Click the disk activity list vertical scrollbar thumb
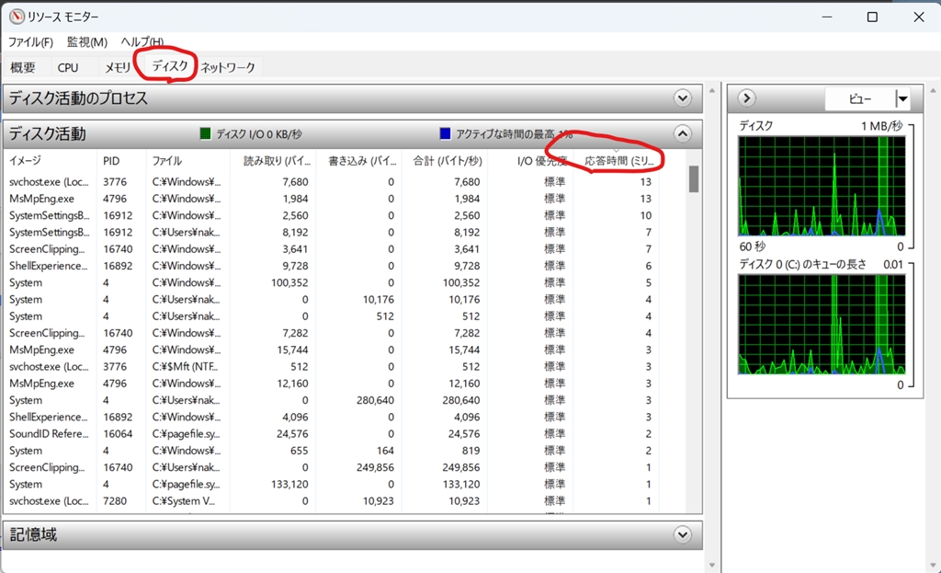Screen dimensions: 941x573 tap(694, 179)
